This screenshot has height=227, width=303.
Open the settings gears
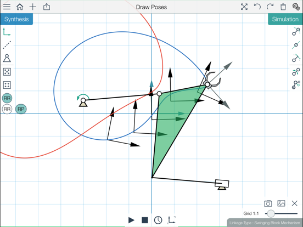tap(296, 7)
